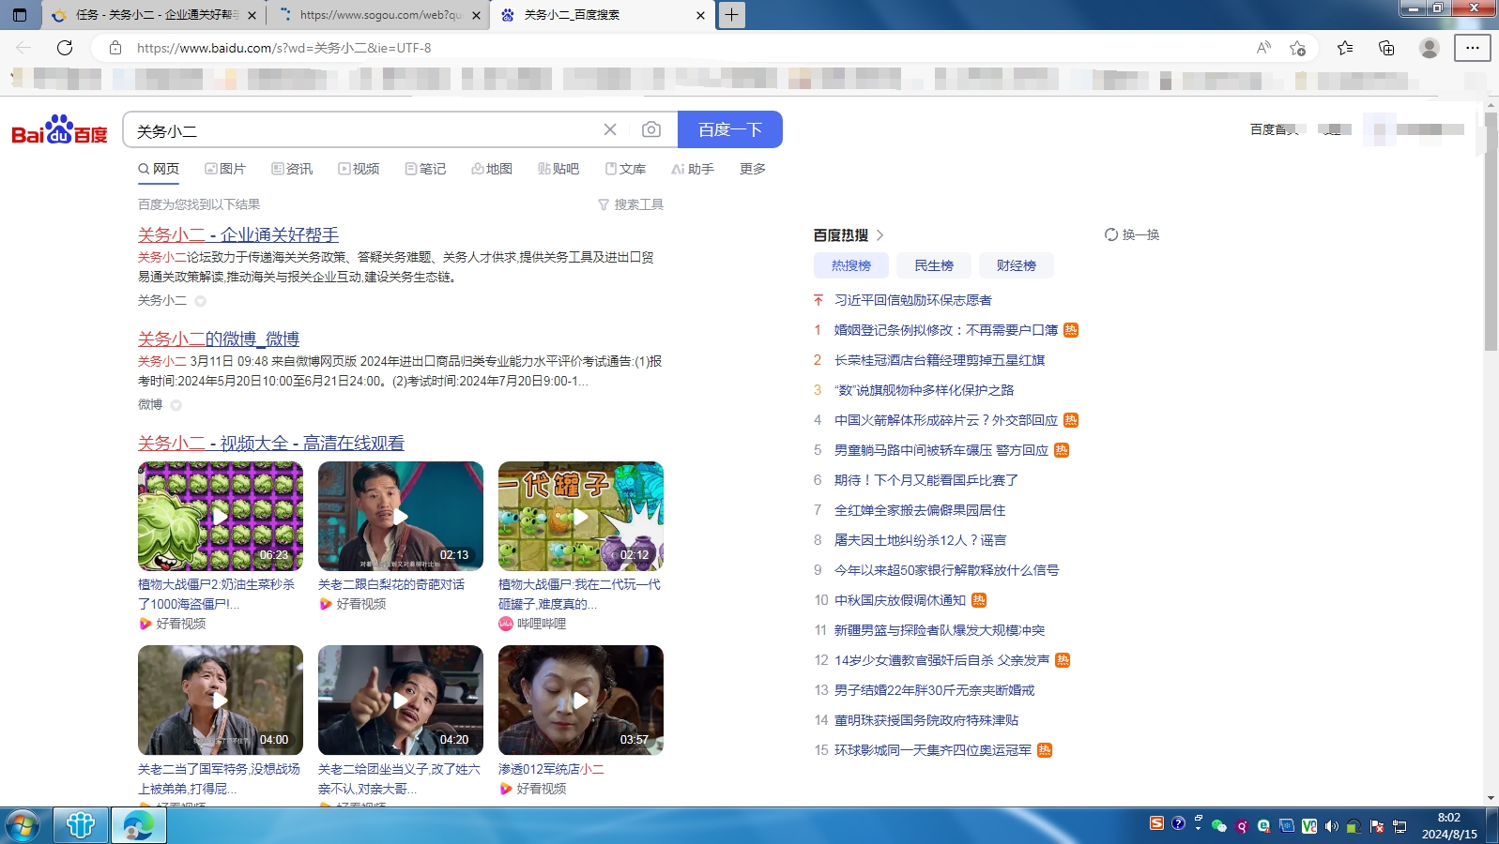1499x844 pixels.
Task: Click the 百度一下 search button
Action: point(730,129)
